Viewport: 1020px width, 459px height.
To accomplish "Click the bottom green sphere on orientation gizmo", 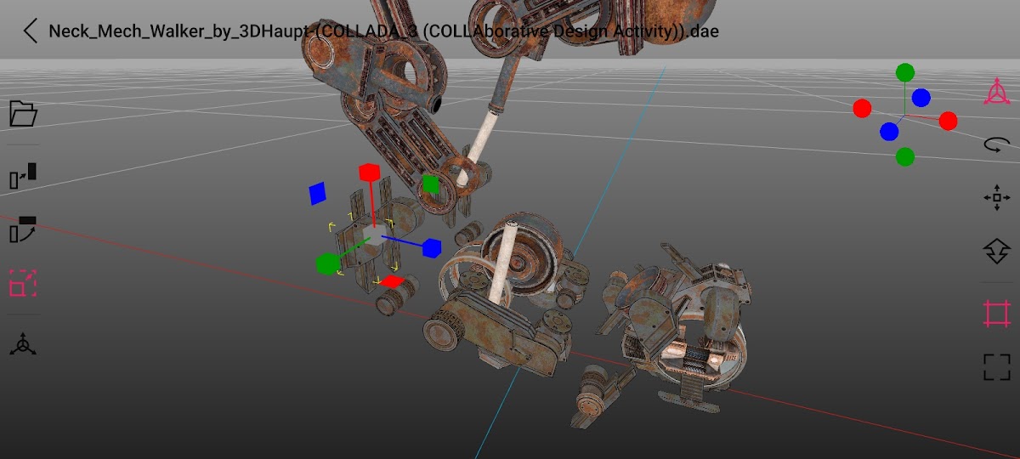I will click(905, 156).
